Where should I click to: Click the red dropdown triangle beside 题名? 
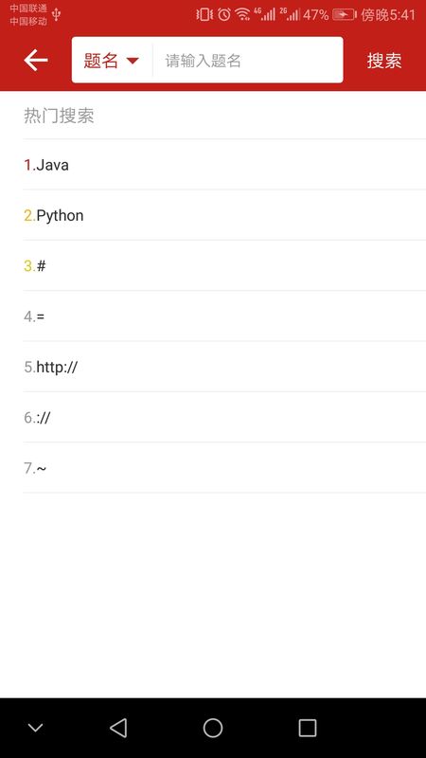pyautogui.click(x=133, y=61)
